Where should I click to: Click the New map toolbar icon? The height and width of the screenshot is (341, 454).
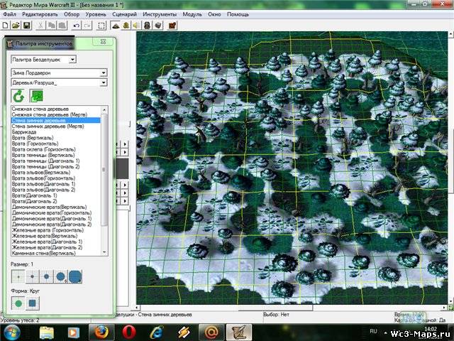6,25
